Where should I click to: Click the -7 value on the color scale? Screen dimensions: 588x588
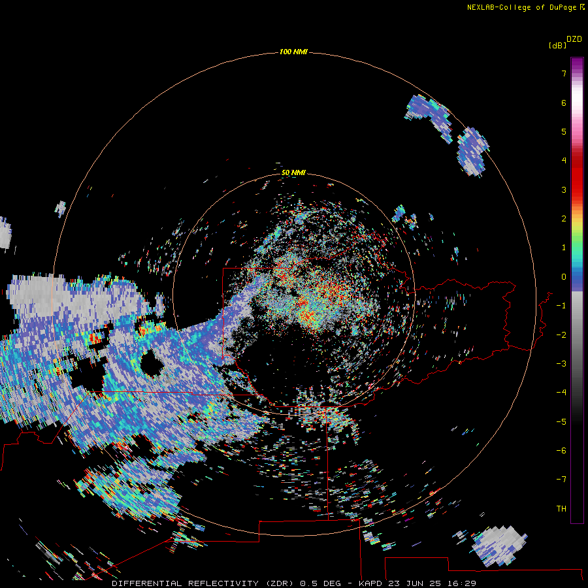(561, 480)
